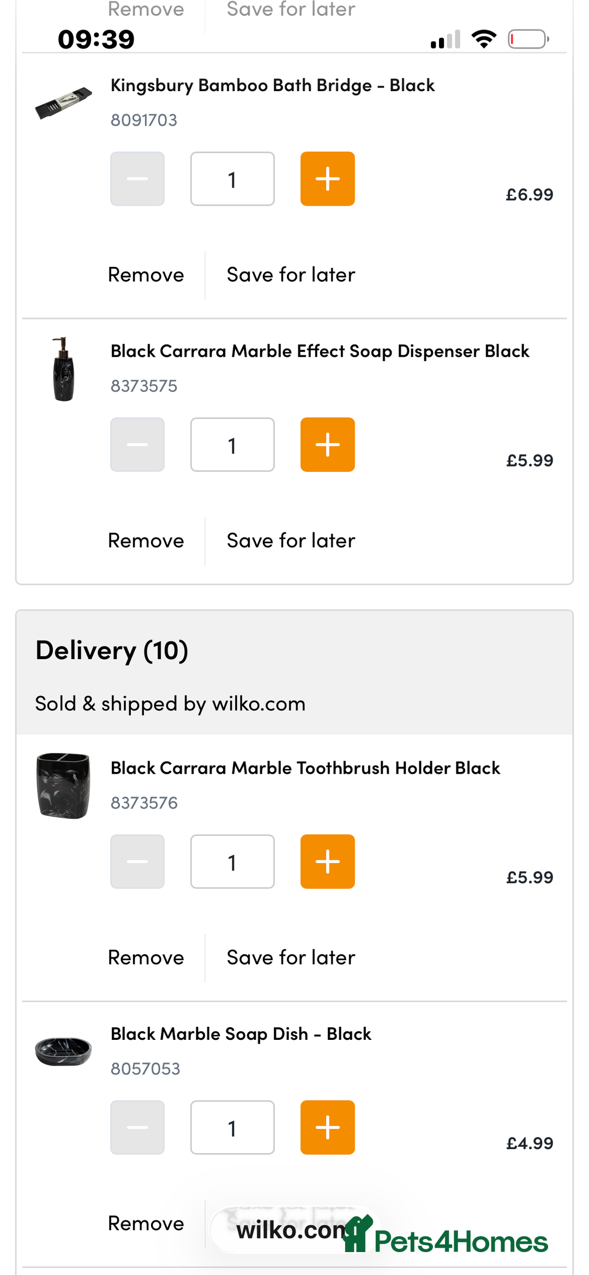
Task: Remove Black Carrara Soap Dispenser
Action: click(x=146, y=541)
